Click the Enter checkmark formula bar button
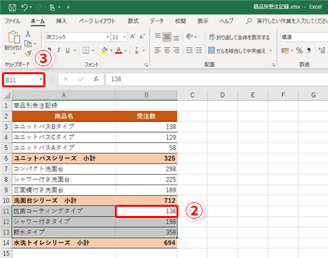328x258 pixels. pyautogui.click(x=81, y=79)
